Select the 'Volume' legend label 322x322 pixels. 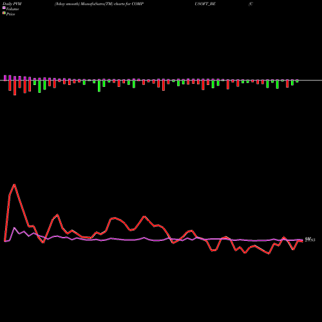click(12, 9)
